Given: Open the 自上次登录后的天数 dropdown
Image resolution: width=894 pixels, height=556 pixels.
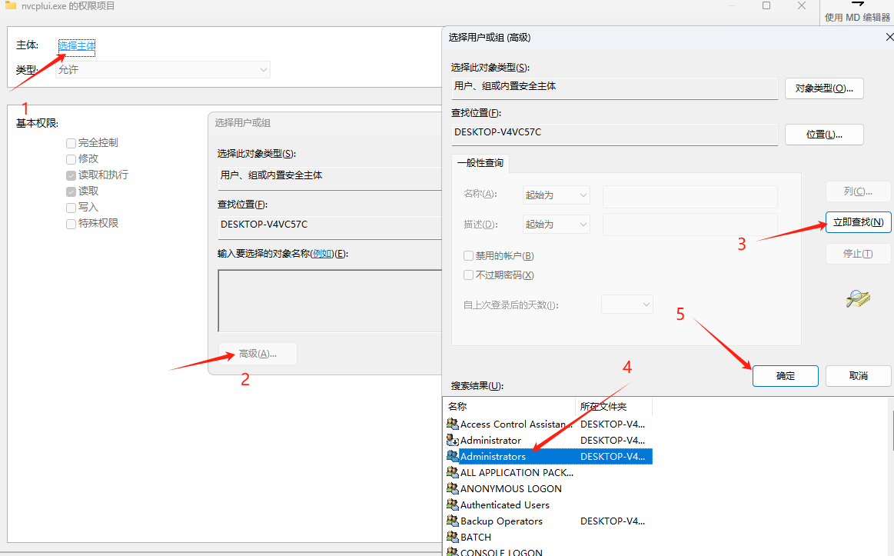Looking at the screenshot, I should tap(627, 305).
